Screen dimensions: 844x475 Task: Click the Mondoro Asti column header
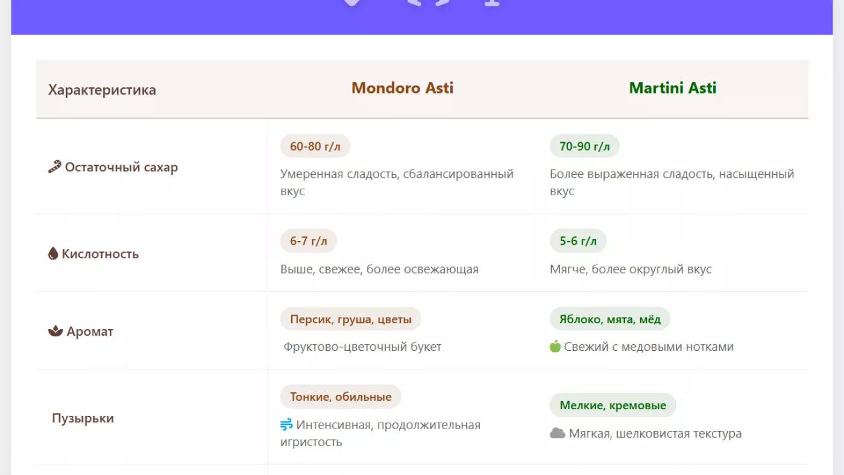coord(403,88)
